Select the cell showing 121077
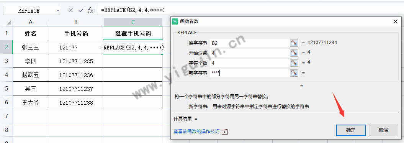The height and width of the screenshot is (143, 404). [76, 47]
